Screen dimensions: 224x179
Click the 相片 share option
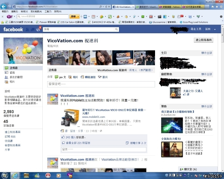coord(73,77)
